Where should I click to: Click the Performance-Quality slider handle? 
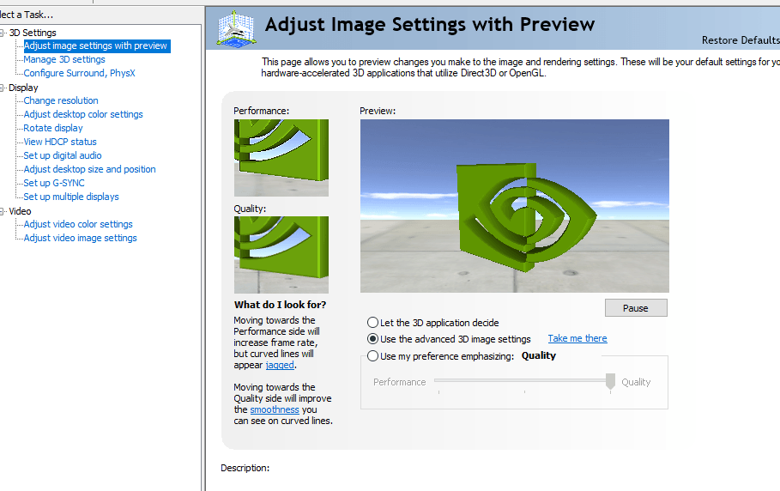click(x=610, y=381)
